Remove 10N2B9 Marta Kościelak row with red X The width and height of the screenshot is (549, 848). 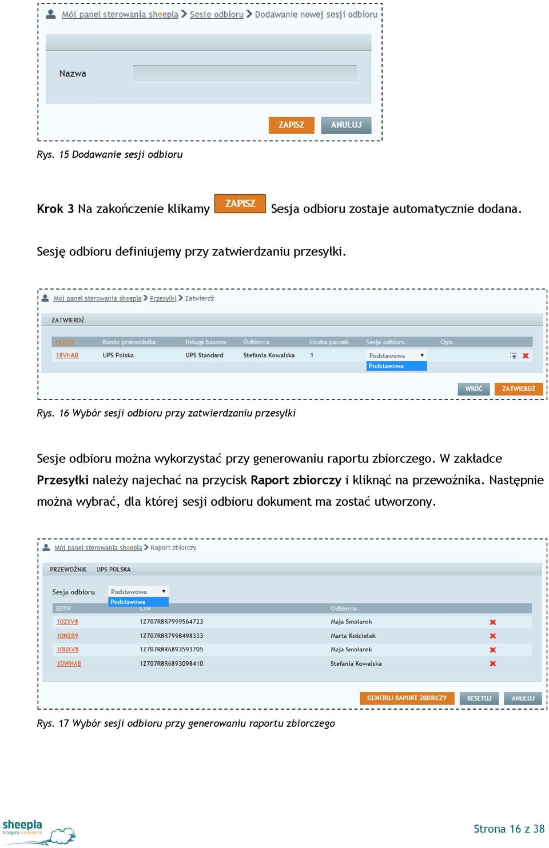click(493, 636)
